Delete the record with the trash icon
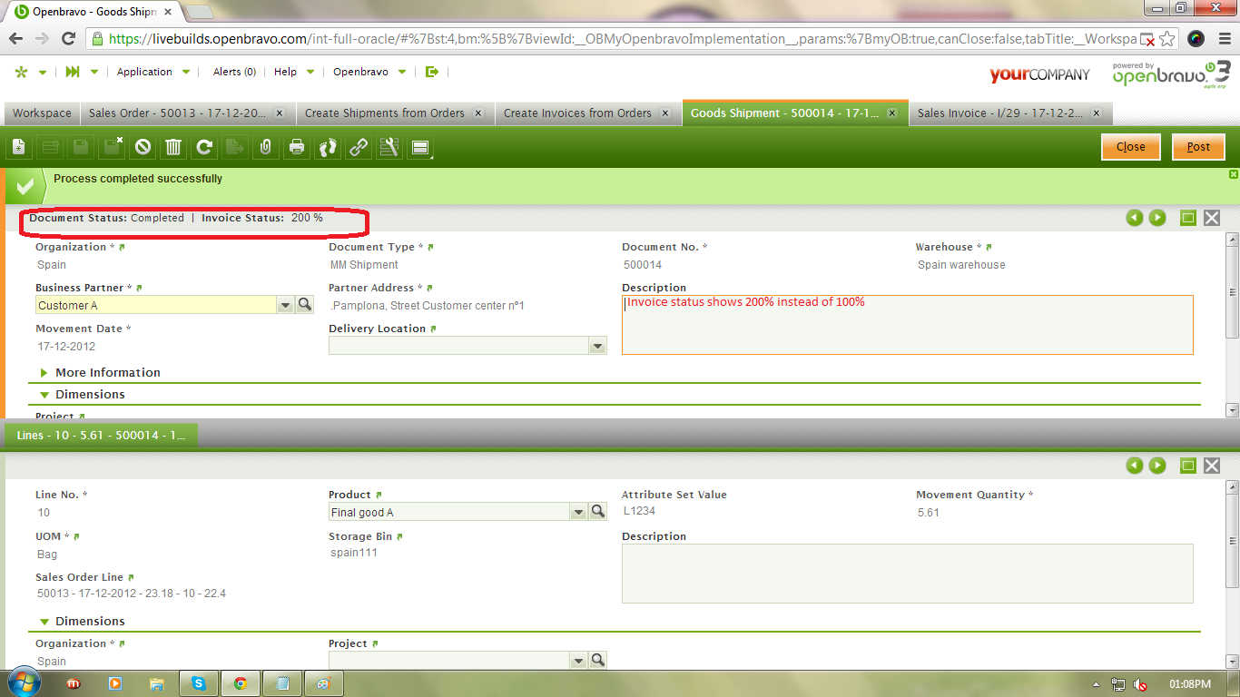This screenshot has width=1240, height=697. (x=173, y=147)
